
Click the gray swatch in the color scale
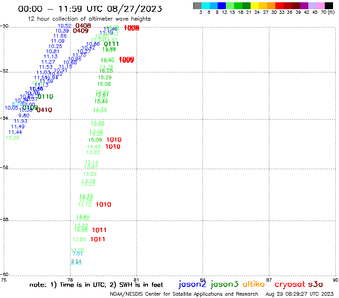click(197, 6)
